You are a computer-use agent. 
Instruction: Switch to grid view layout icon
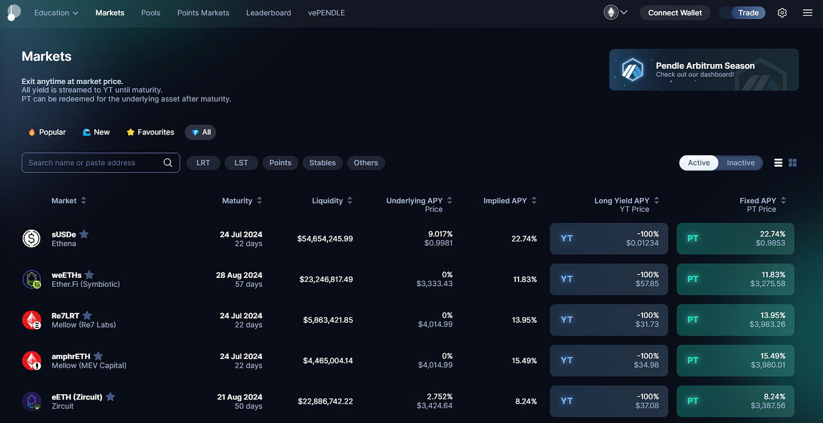(x=792, y=163)
